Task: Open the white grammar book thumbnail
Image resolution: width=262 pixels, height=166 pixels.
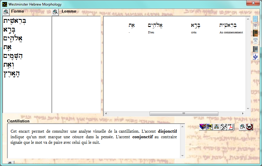Action: 255,41
